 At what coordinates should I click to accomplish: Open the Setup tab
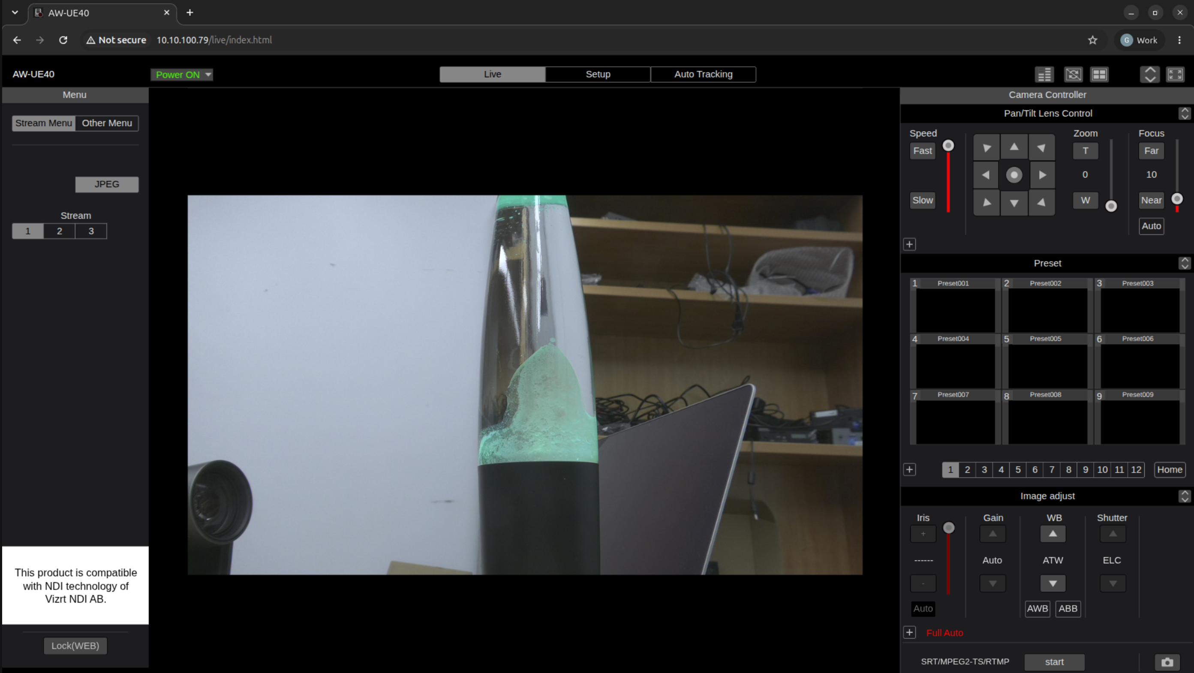point(598,74)
